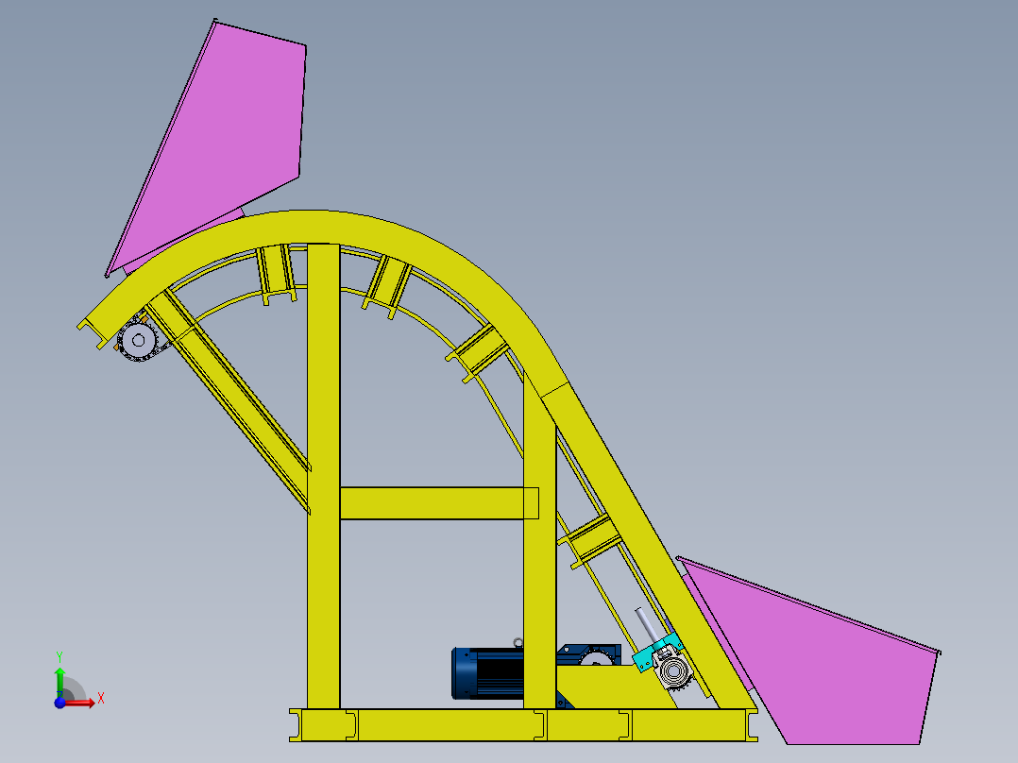Pick the gray tensioner rod
The image size is (1018, 763).
point(647,625)
